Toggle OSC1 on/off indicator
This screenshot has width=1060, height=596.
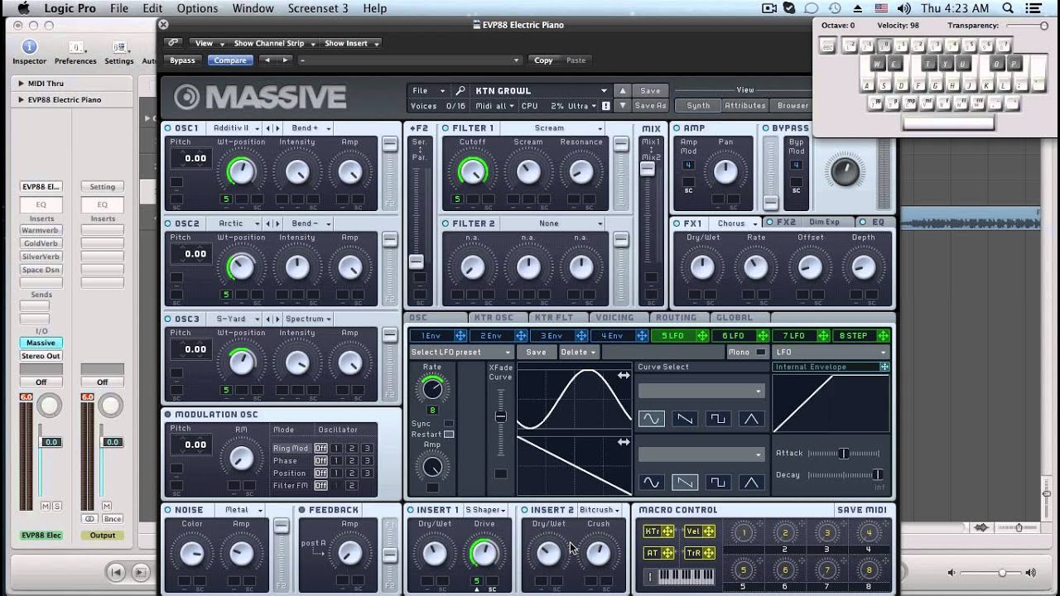168,128
